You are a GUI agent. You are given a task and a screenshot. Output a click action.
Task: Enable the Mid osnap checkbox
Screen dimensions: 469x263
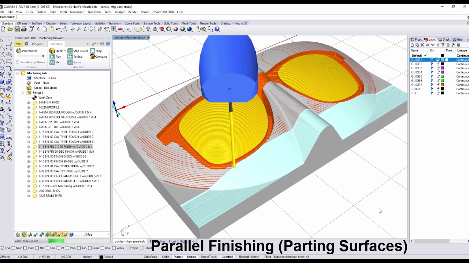click(x=37, y=248)
